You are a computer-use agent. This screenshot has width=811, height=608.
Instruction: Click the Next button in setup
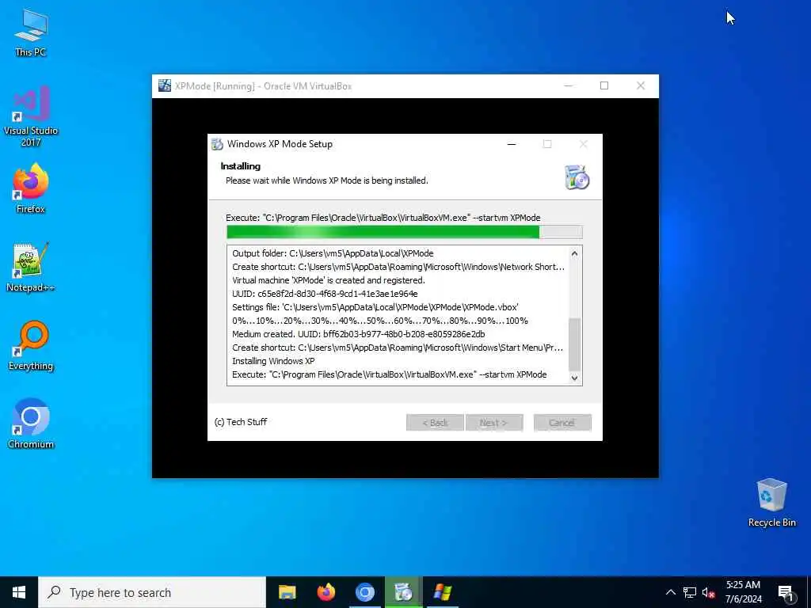(494, 423)
